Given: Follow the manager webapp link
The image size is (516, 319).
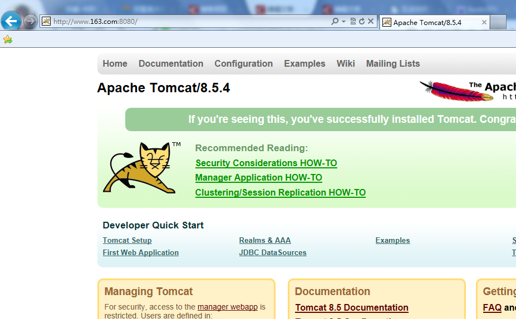Looking at the screenshot, I should coord(228,307).
